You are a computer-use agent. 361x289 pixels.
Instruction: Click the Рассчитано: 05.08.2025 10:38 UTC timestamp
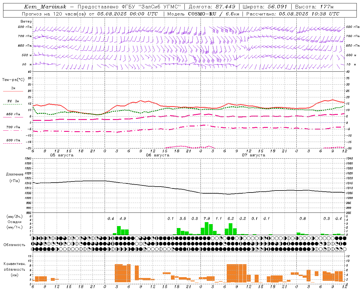[x=293, y=14]
